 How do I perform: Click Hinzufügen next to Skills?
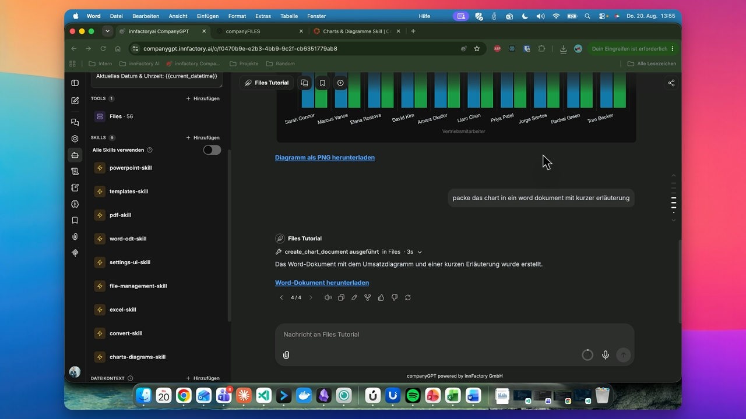(x=203, y=138)
